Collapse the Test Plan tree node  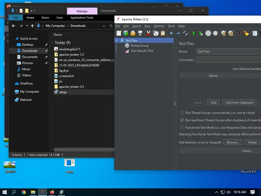pos(117,40)
